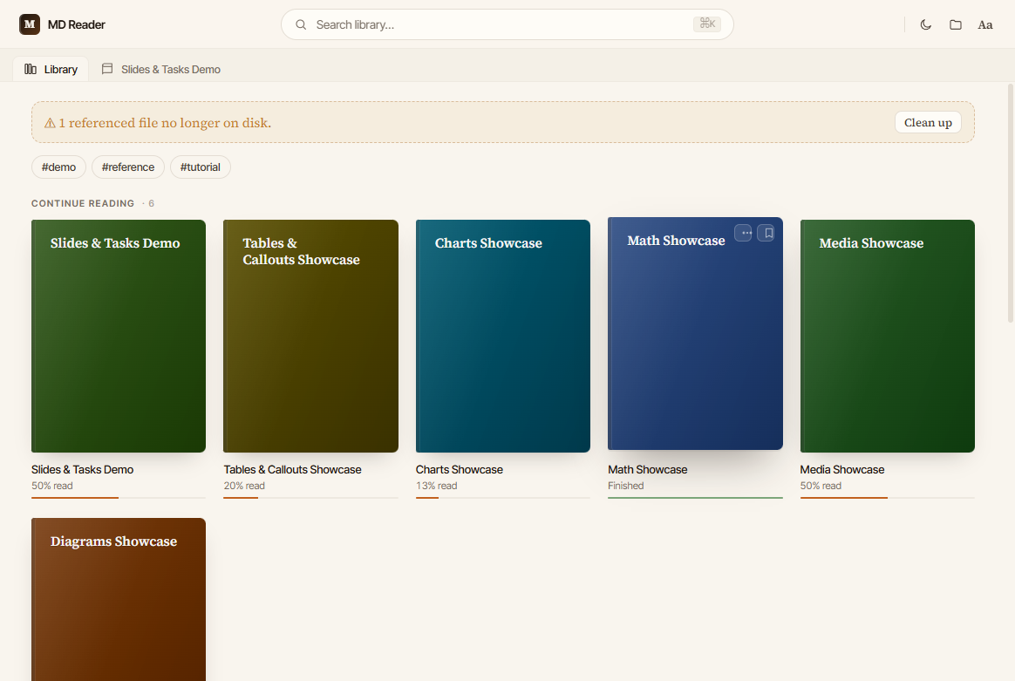Open Slides & Tasks Demo book cover
The image size is (1015, 681).
coord(119,336)
